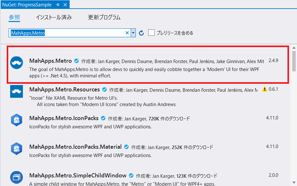Screen dimensions: 297x186
Task: Click version number 2.4.9
Action: coord(273,61)
